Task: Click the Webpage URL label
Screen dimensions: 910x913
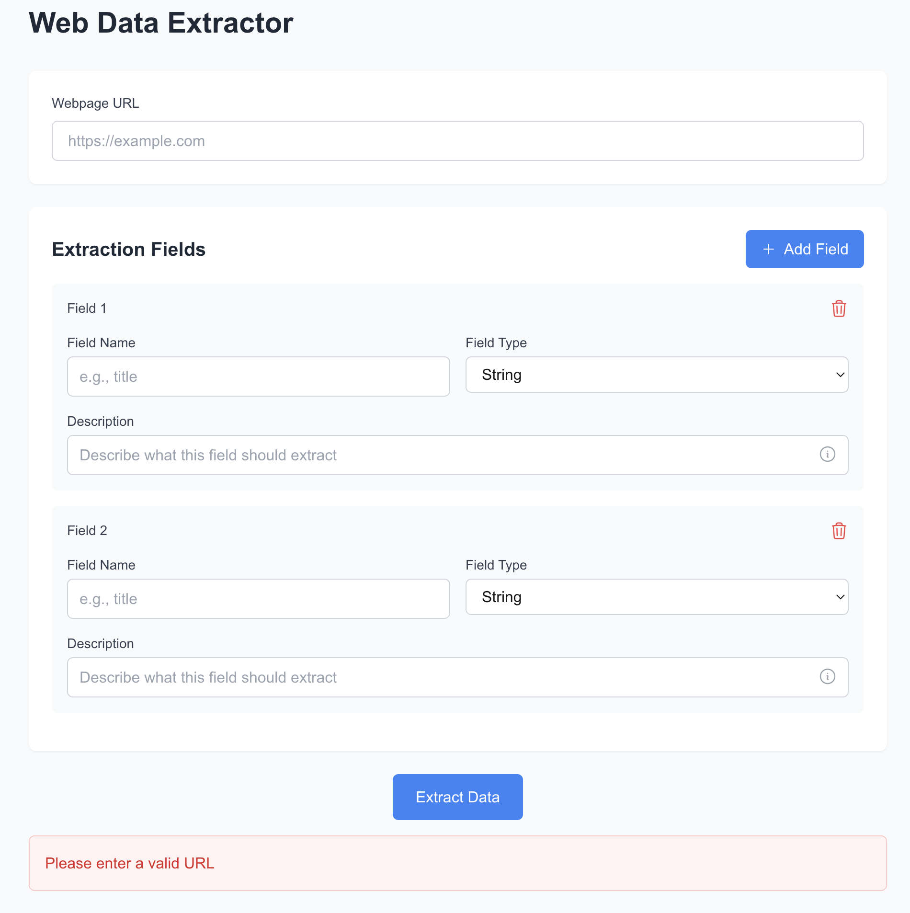Action: pos(95,103)
